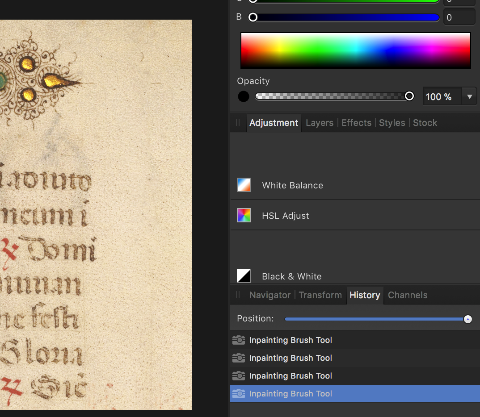Image resolution: width=480 pixels, height=417 pixels.
Task: Select the third Inpainting Brush Tool history entry
Action: (355, 376)
